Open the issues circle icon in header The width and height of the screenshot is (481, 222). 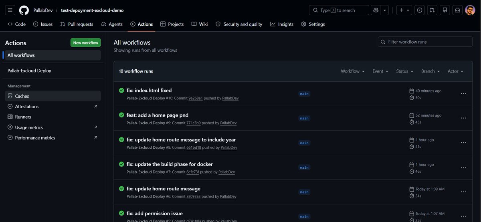pos(420,10)
